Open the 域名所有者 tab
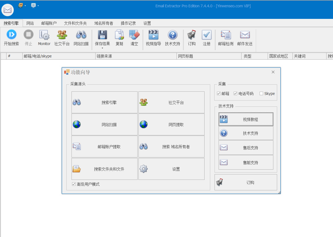The image size is (333, 237). click(x=104, y=23)
